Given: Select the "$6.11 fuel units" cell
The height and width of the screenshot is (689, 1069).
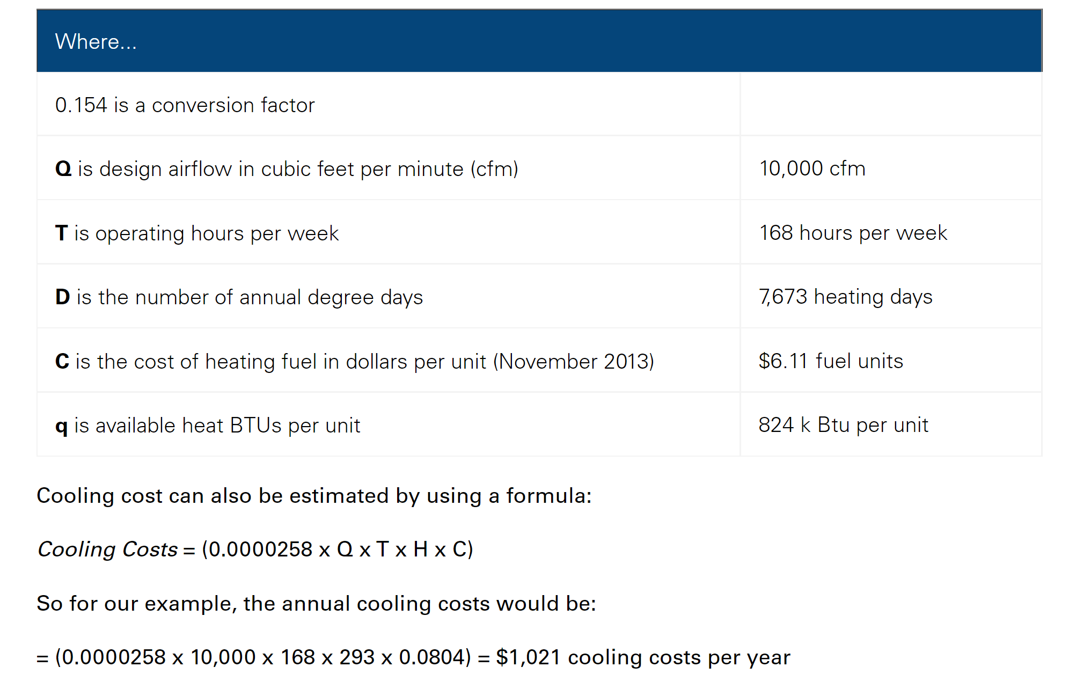Looking at the screenshot, I should tap(831, 361).
